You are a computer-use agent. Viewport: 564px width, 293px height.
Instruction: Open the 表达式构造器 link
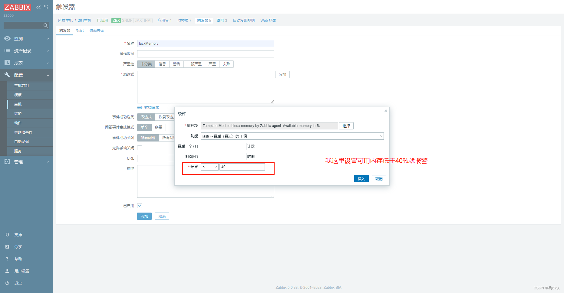(x=148, y=108)
